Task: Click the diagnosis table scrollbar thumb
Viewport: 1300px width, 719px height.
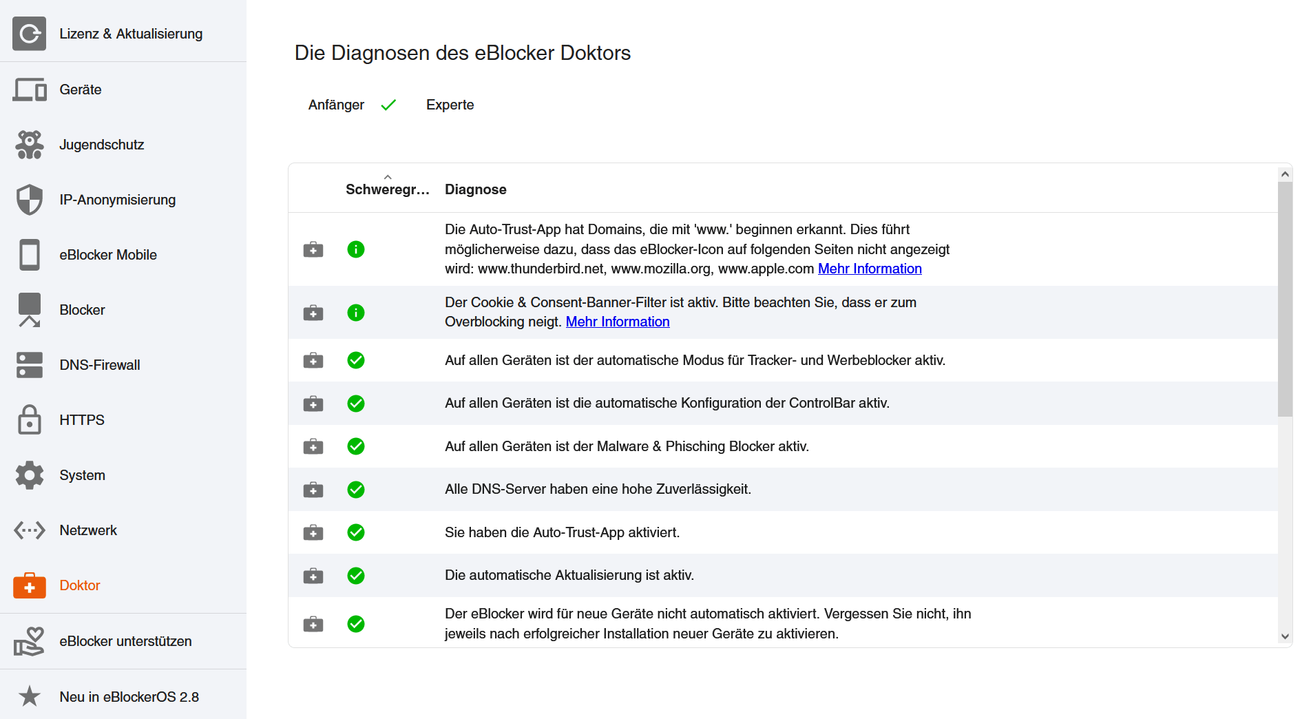Action: [1285, 300]
